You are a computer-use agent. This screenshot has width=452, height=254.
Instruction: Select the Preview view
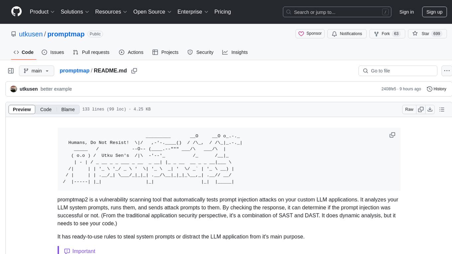pyautogui.click(x=22, y=109)
